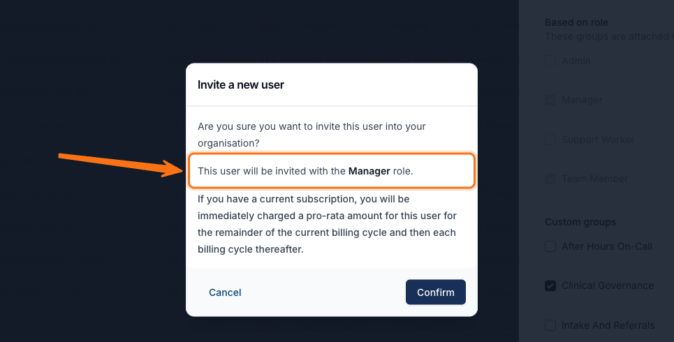Click the orange arrow annotation
This screenshot has height=342, width=674.
coord(122,165)
